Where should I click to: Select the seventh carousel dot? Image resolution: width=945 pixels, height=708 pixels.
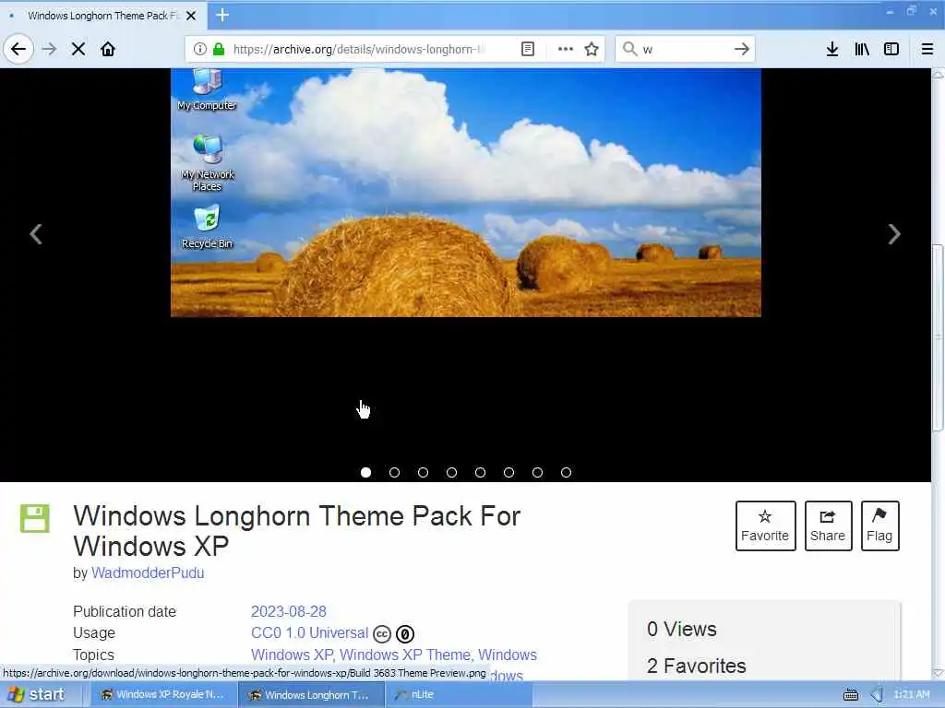(x=538, y=473)
